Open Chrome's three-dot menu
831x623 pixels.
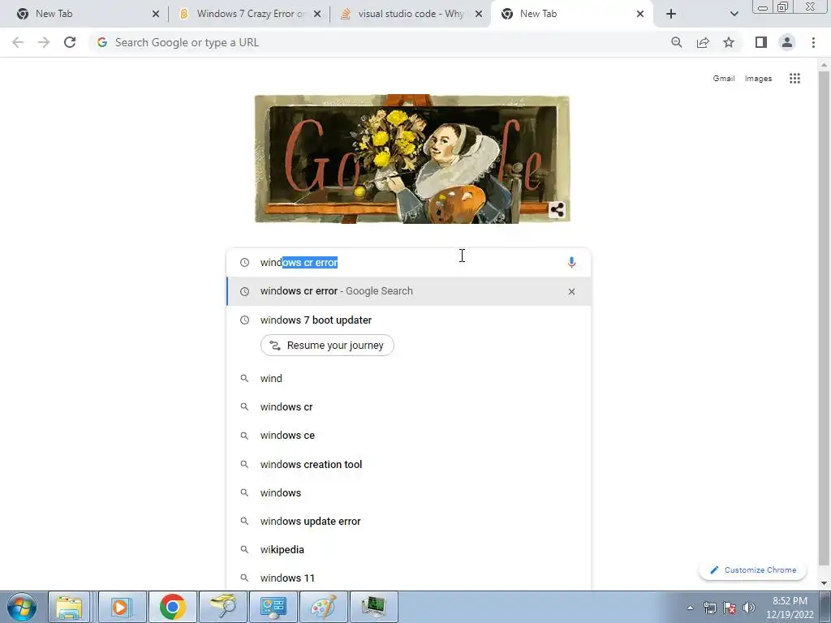pos(813,42)
